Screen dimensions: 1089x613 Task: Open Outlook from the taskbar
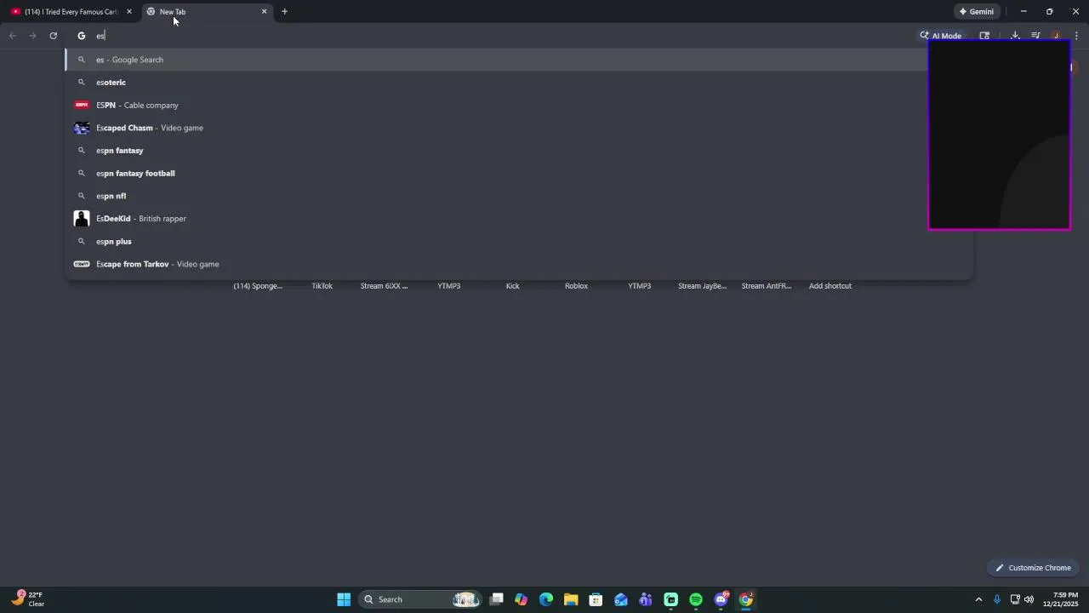(621, 599)
